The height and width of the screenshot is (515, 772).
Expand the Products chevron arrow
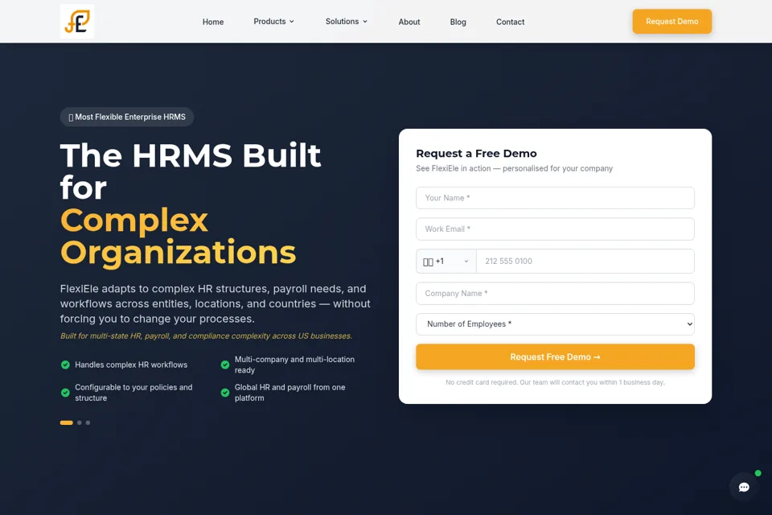[291, 22]
